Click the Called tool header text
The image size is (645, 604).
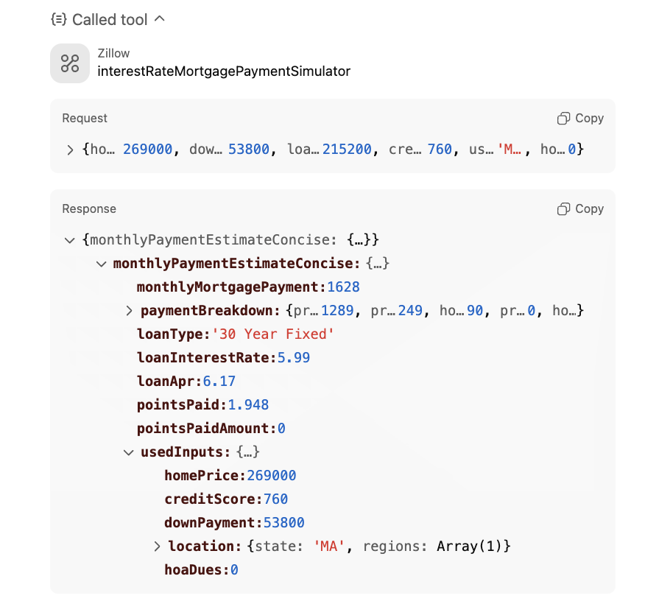coord(110,20)
